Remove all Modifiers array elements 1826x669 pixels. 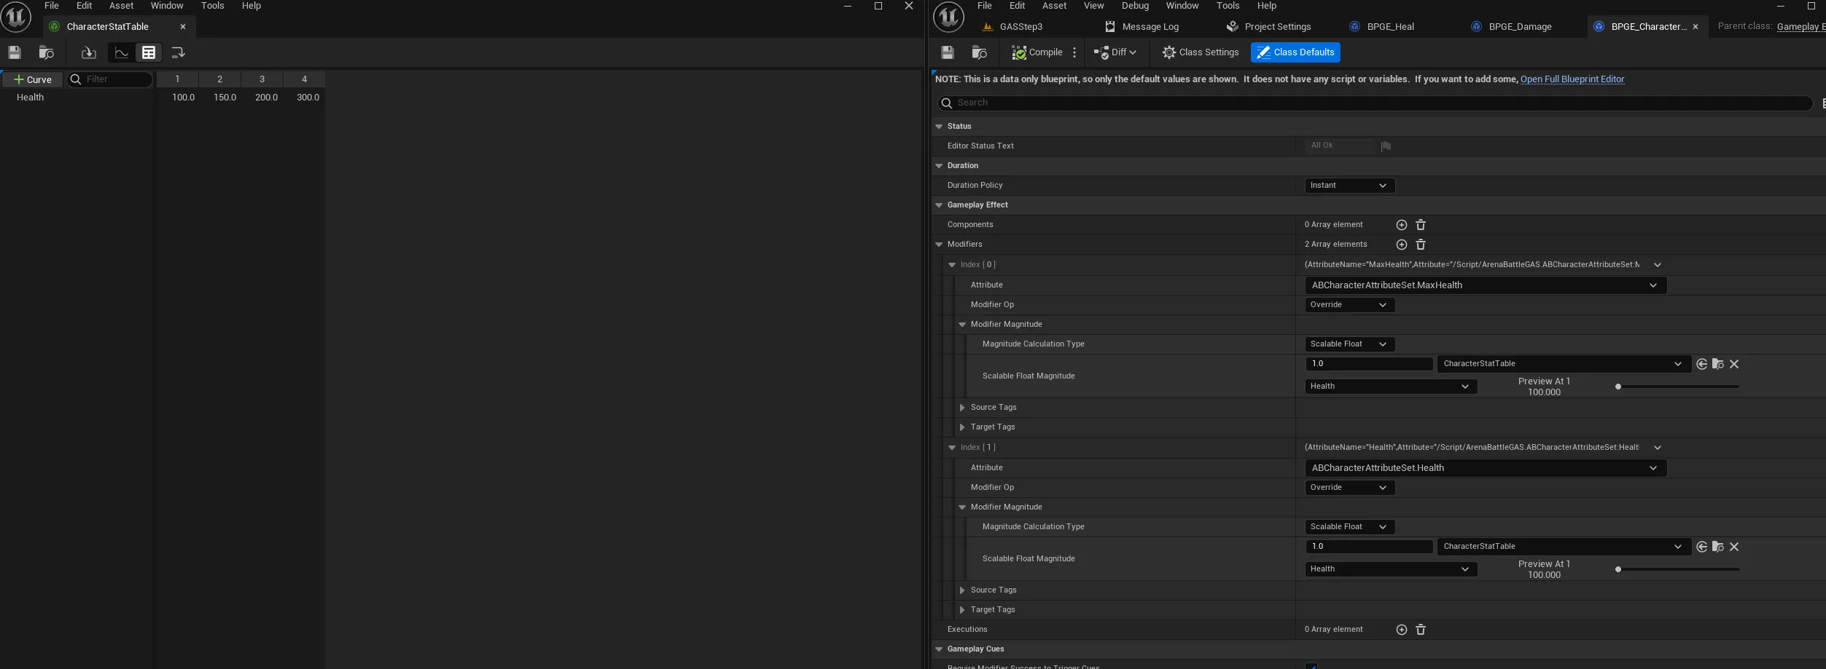[x=1421, y=245]
